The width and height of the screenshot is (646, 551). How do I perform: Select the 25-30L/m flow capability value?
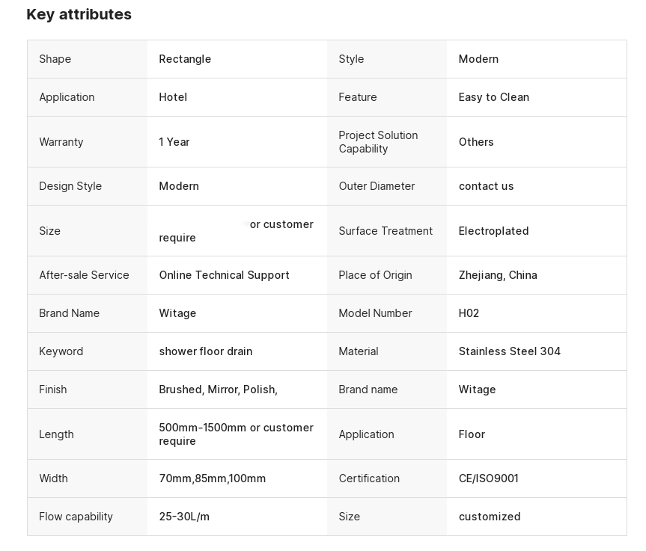pyautogui.click(x=184, y=517)
